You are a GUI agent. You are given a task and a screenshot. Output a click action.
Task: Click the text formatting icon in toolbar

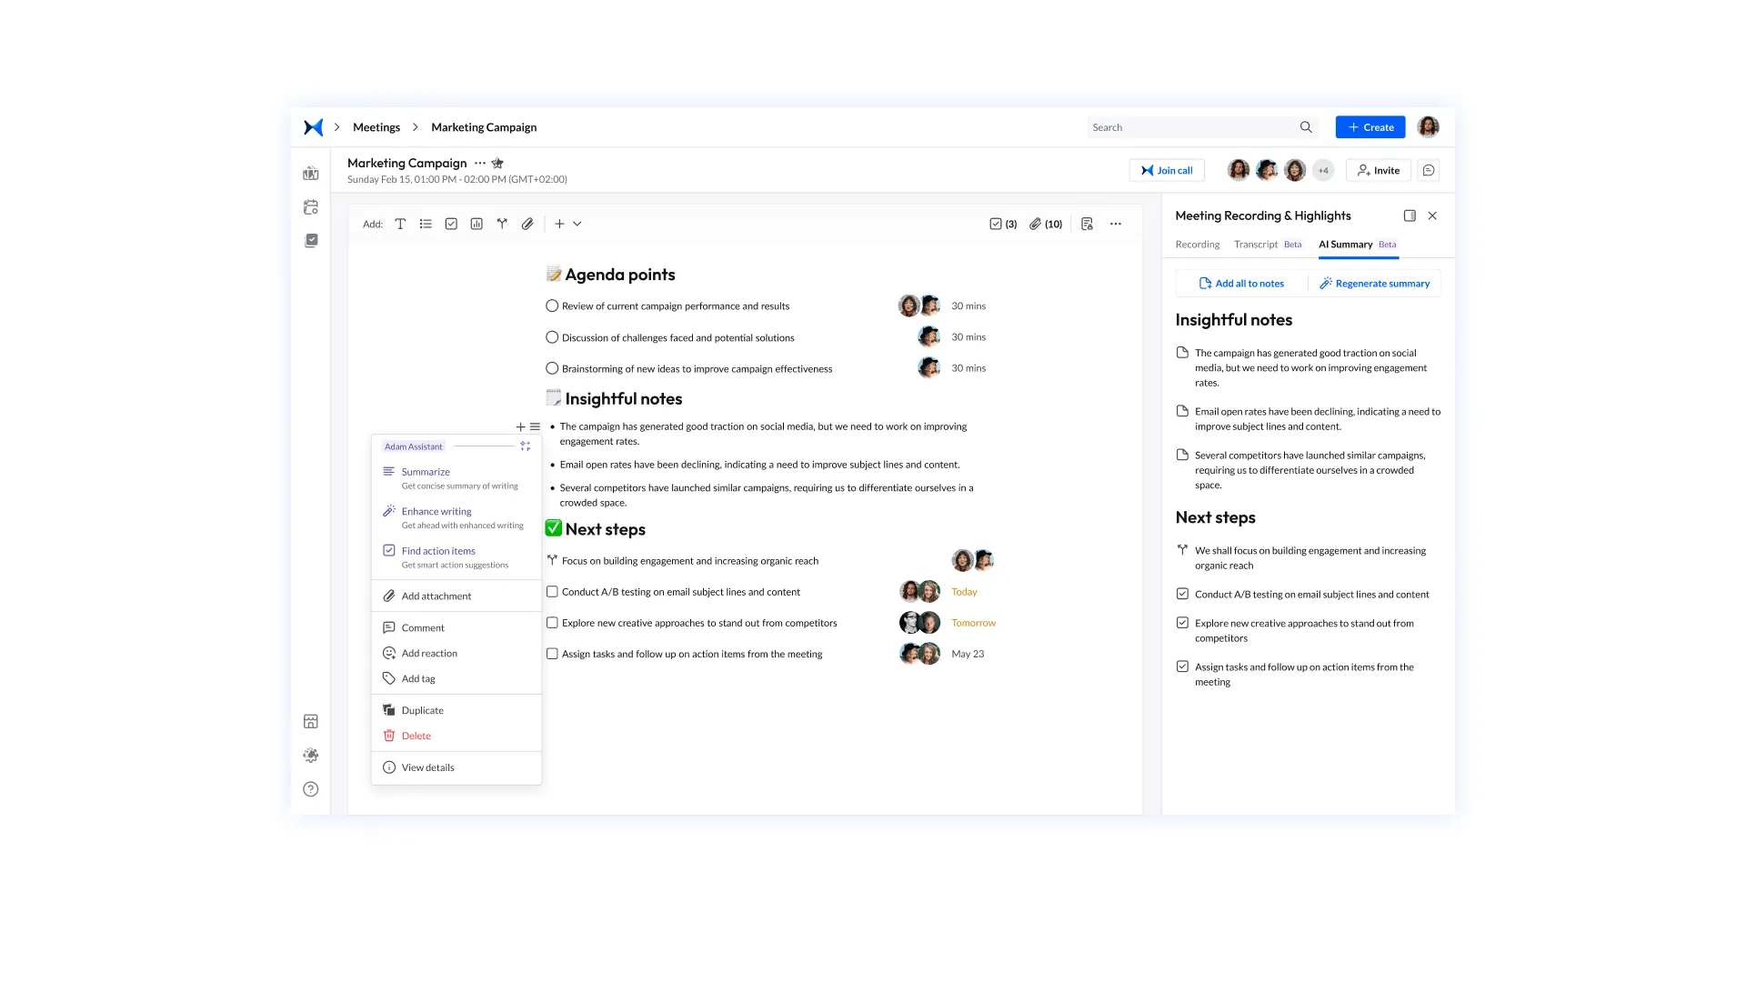point(399,223)
